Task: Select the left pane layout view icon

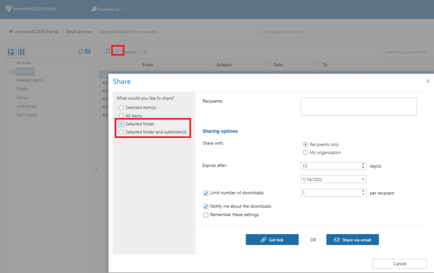Action: (10, 52)
